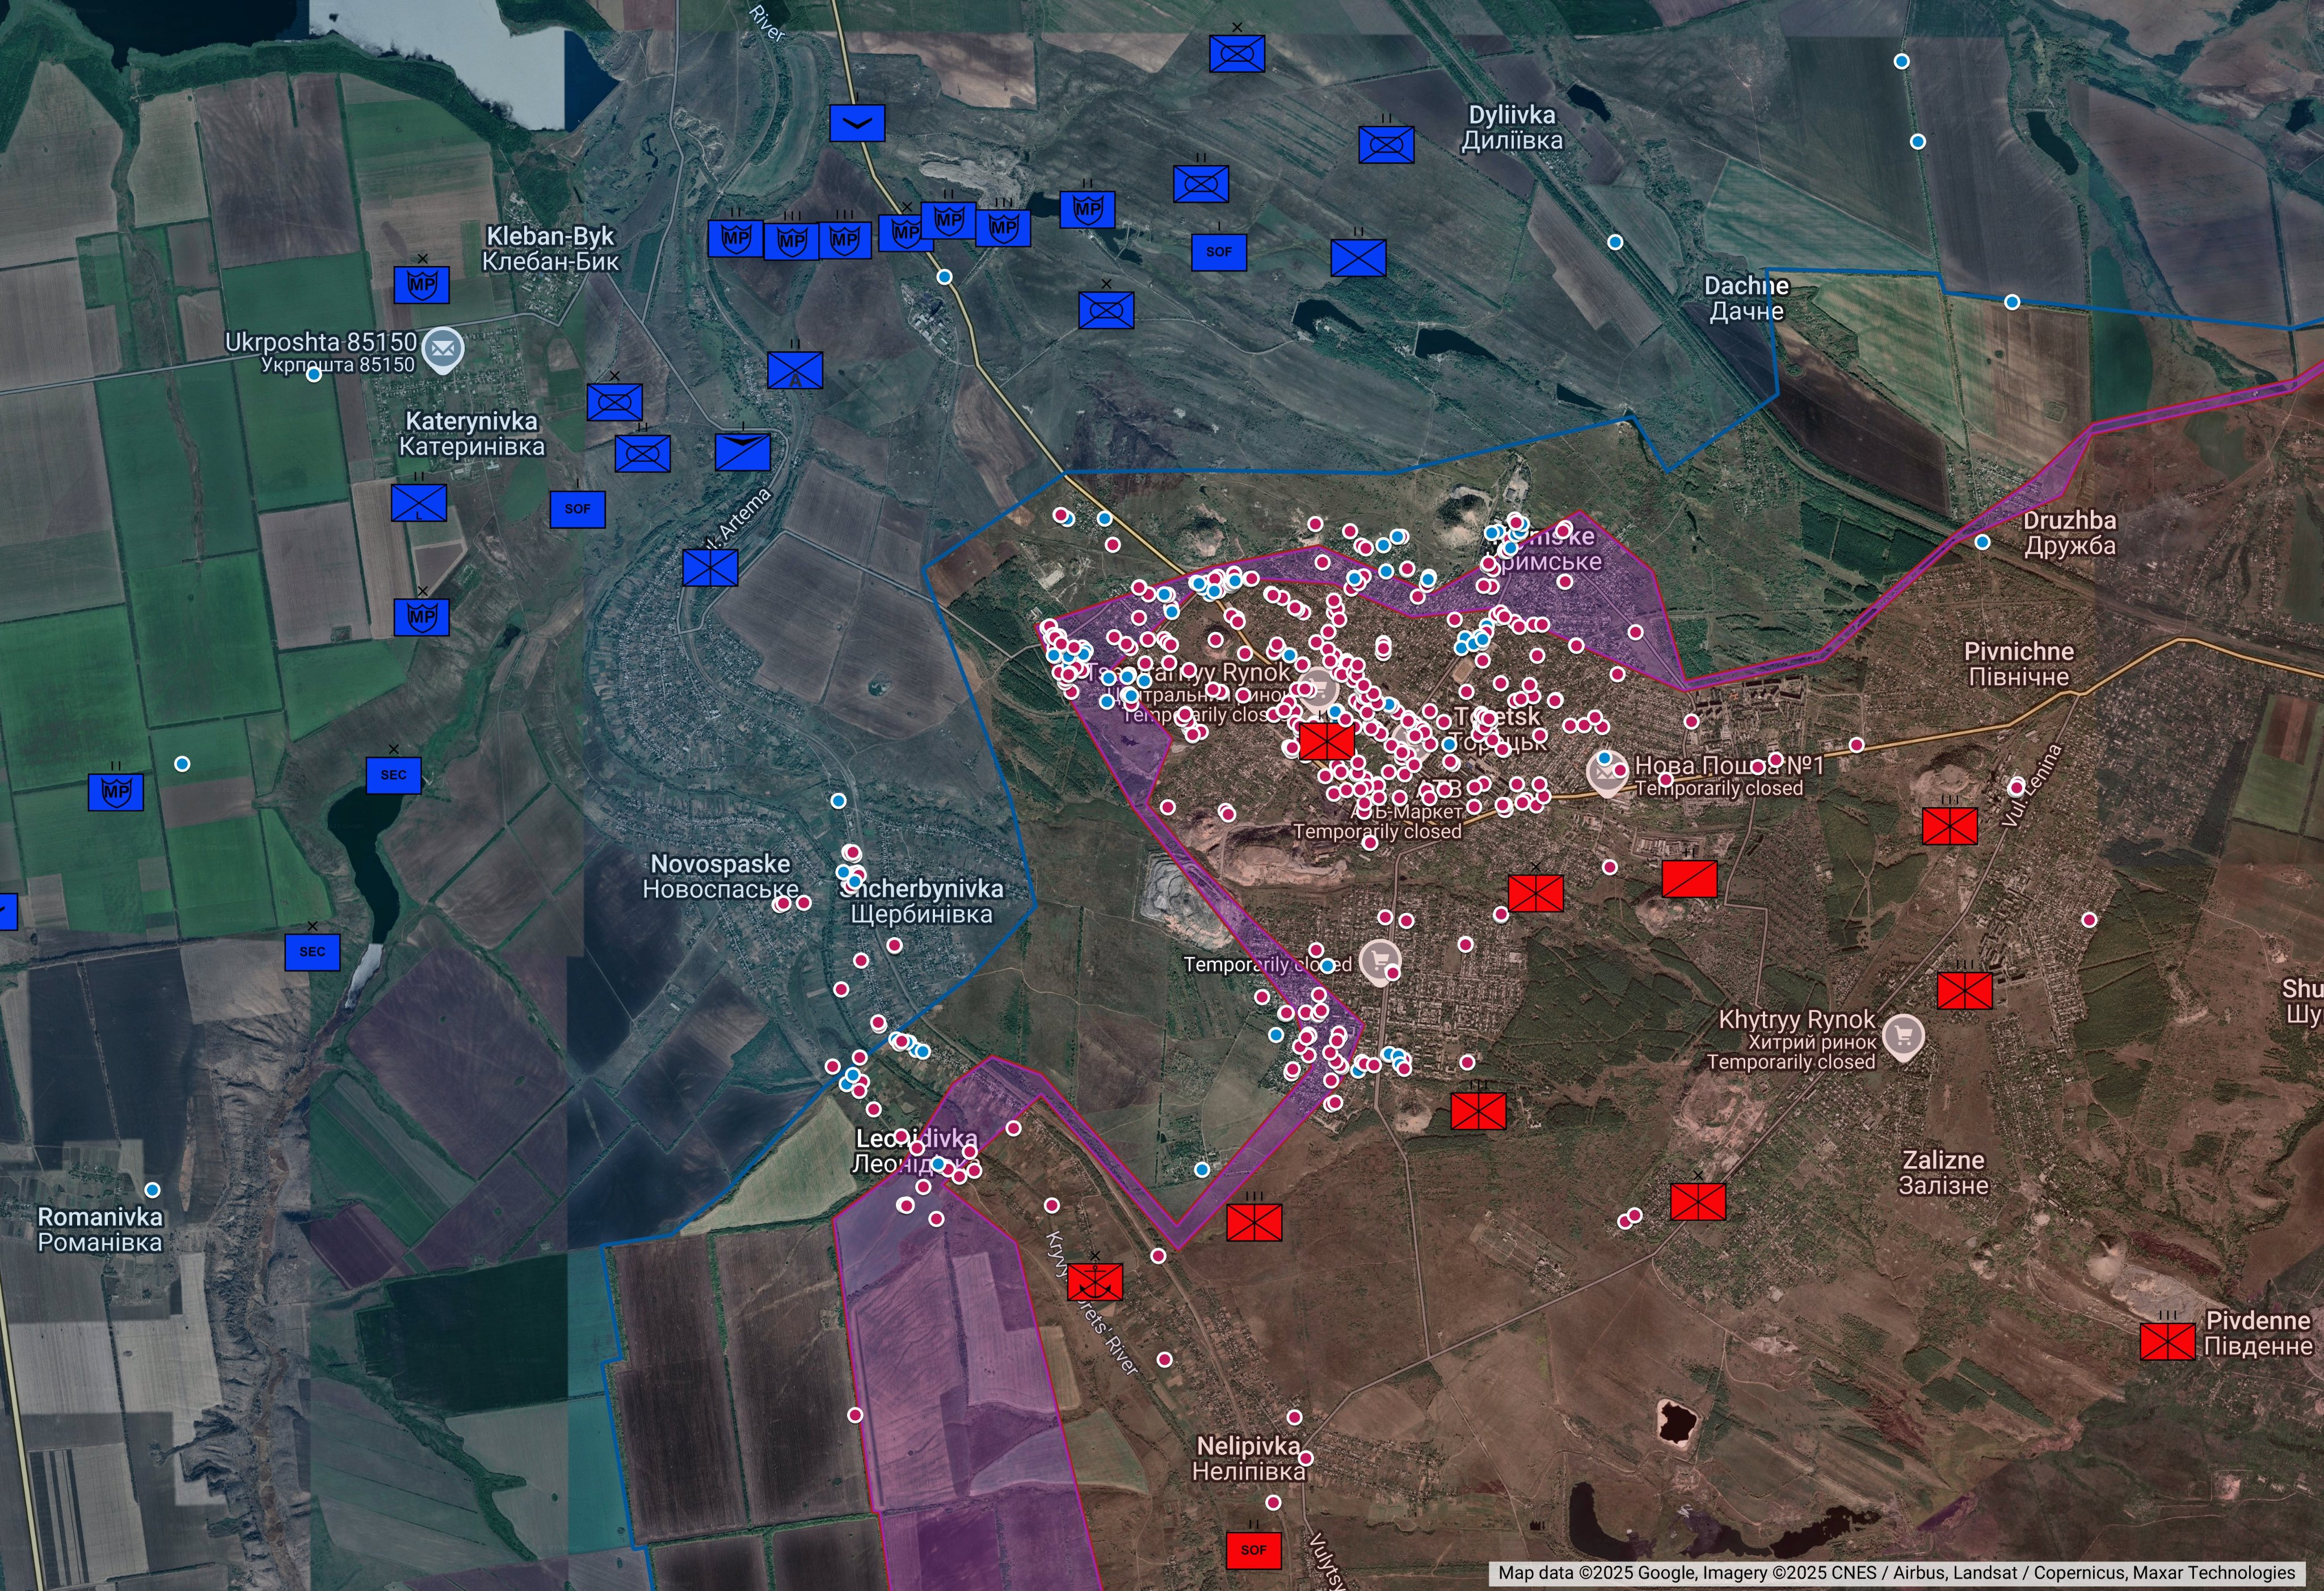Select the blue chevron unit marker on the northern road

(857, 123)
